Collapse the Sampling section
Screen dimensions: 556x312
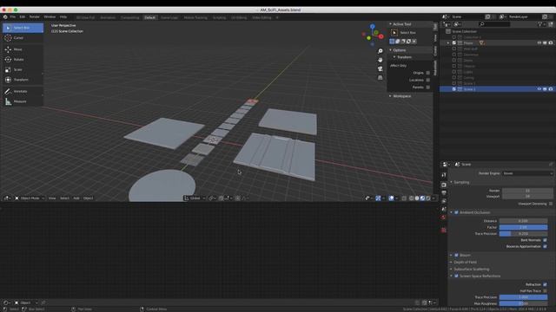click(x=452, y=182)
